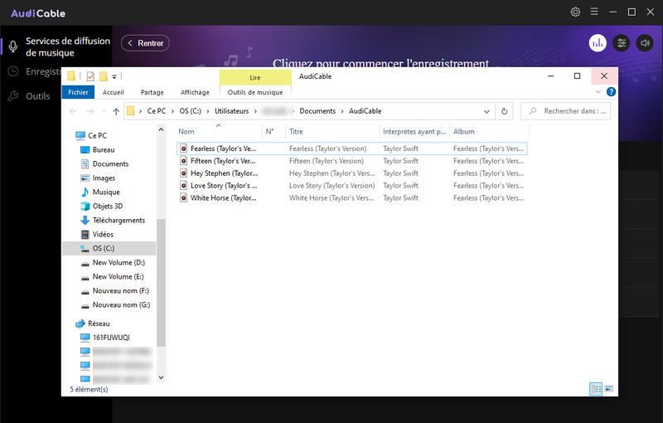Click the Explorer help question mark icon
Screen dimensions: 663x423
click(x=611, y=92)
